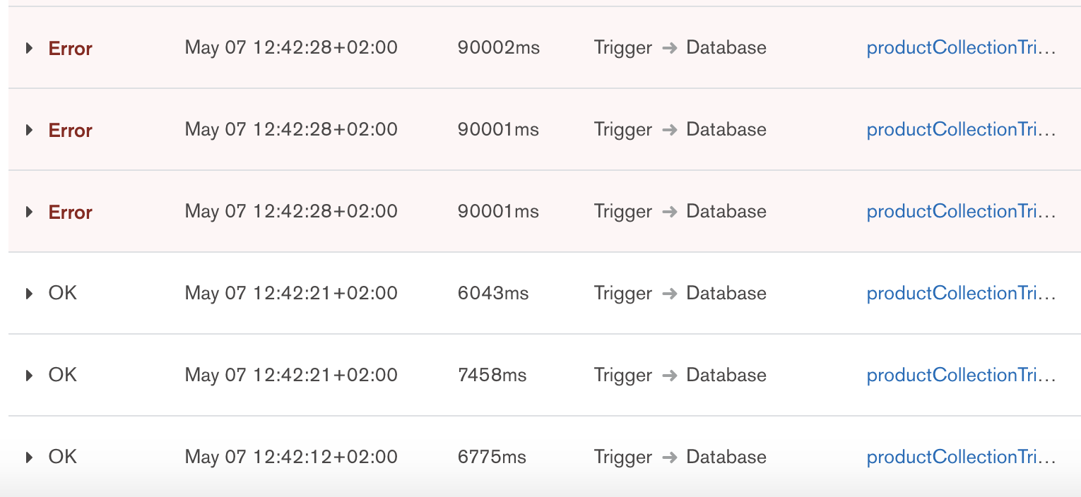
Task: Expand the last Error log entry
Action: 29,212
